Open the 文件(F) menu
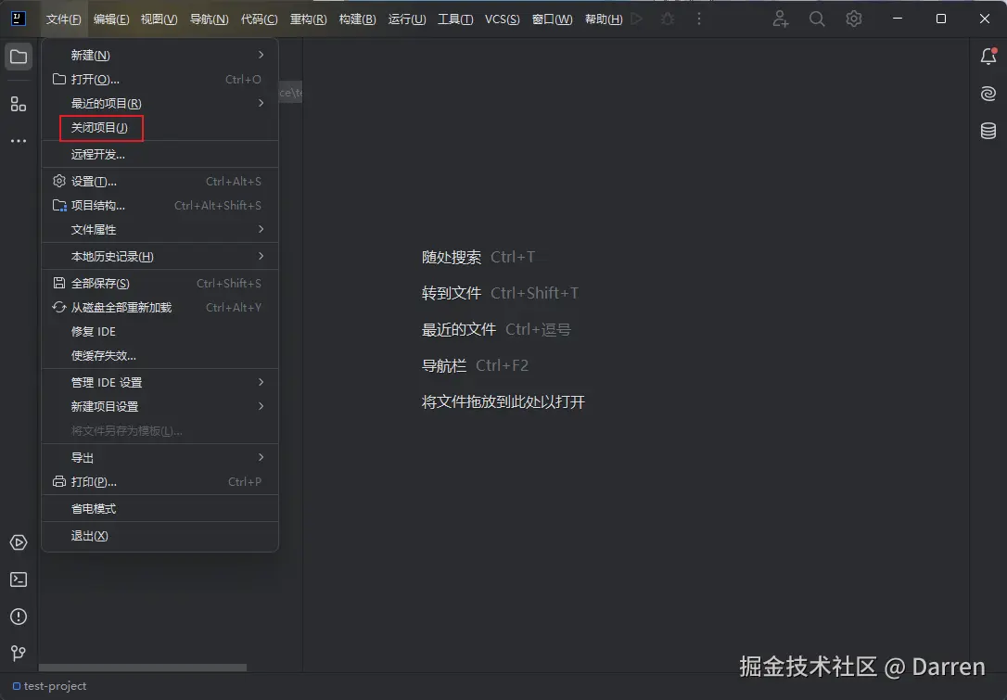Viewport: 1007px width, 700px height. pyautogui.click(x=64, y=19)
